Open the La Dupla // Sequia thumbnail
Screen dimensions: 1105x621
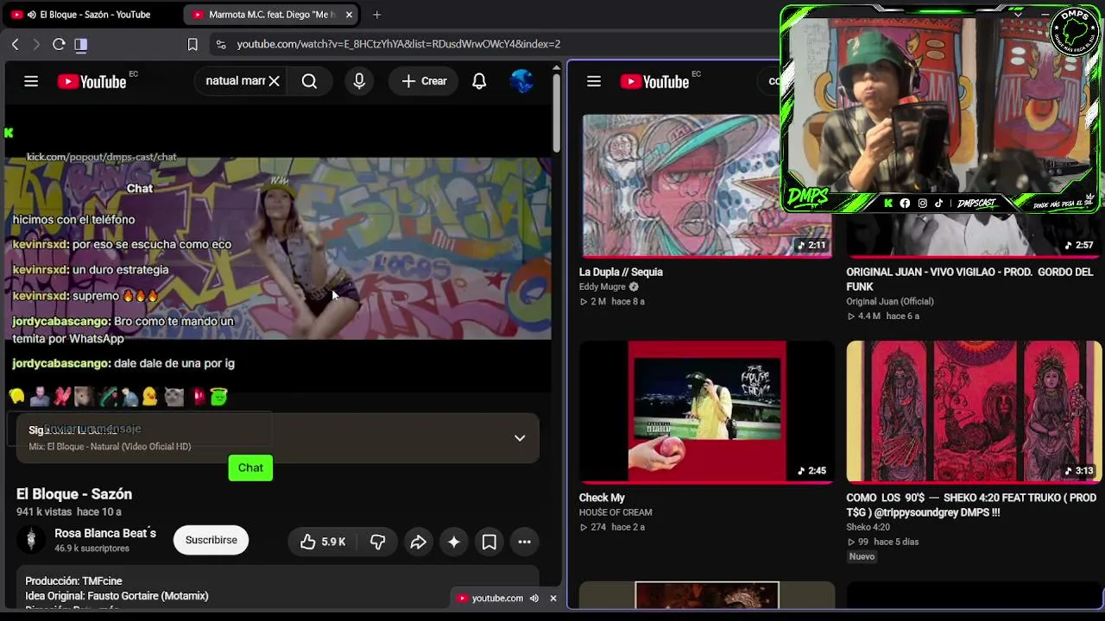pos(707,185)
